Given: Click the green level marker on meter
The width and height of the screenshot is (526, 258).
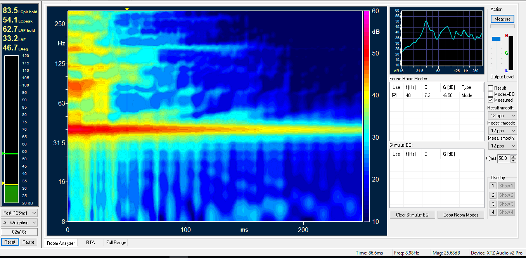Looking at the screenshot, I should [x=3, y=154].
